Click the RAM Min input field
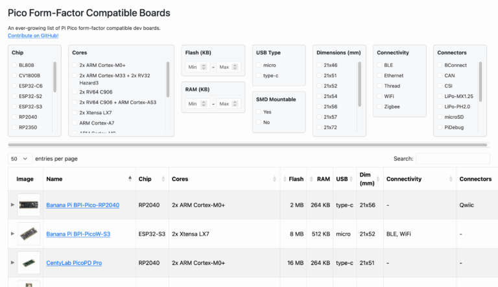The height and width of the screenshot is (287, 498). [x=197, y=104]
